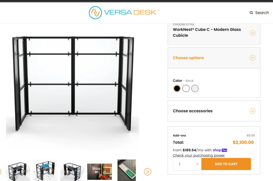View the door sign close-up thumbnail
The width and height of the screenshot is (273, 181).
click(x=127, y=170)
